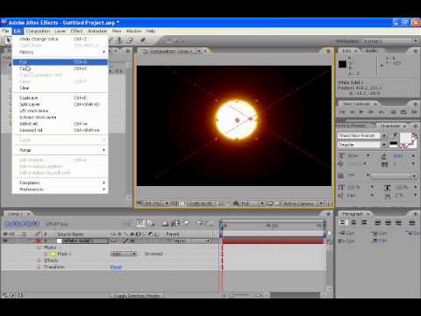Screen dimensions: 421x316
Task: Click the fill color swatch in Character panel
Action: (x=405, y=138)
